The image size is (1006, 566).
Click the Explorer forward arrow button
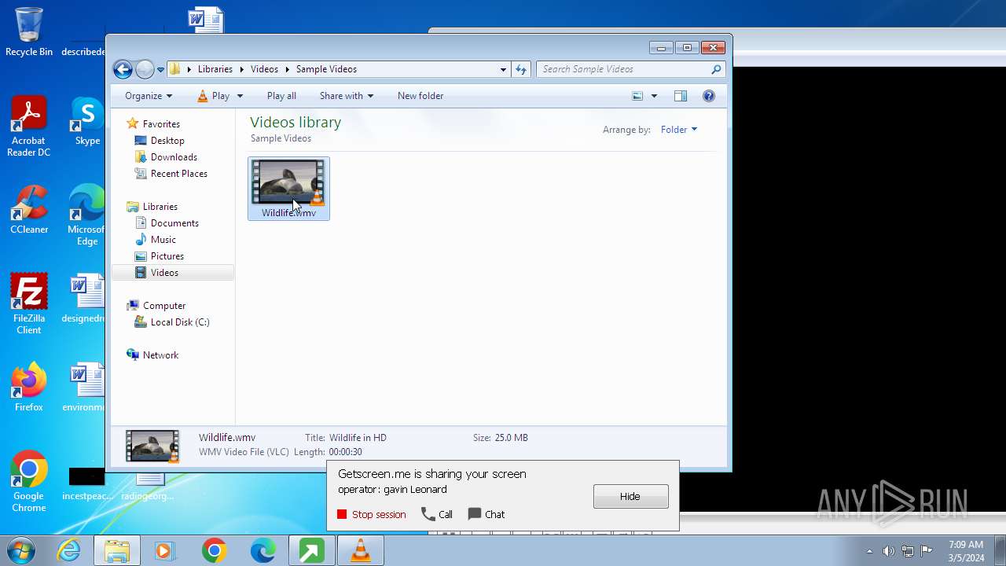coord(145,69)
